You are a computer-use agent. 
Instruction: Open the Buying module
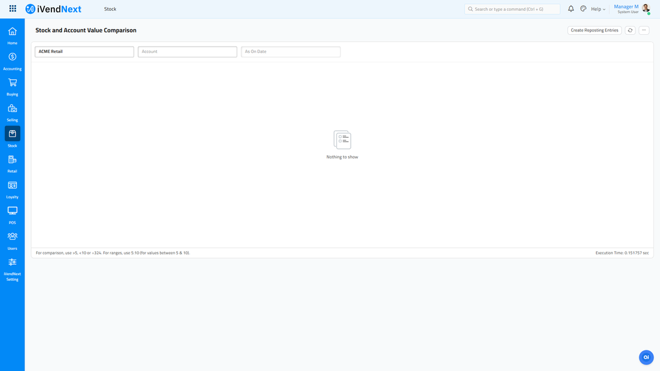coord(12,86)
